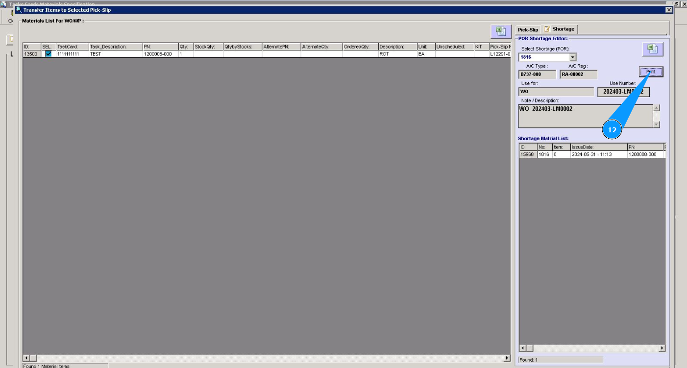The height and width of the screenshot is (368, 687).
Task: Switch to the Pick-Slip tab
Action: 528,30
